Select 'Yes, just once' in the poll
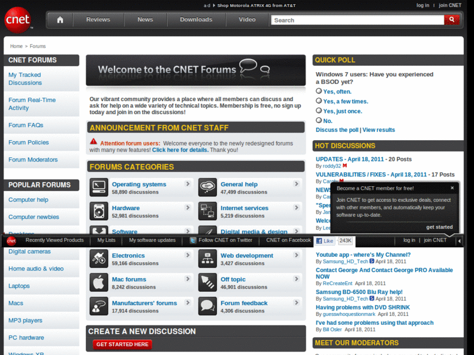The image size is (474, 355). click(x=319, y=111)
